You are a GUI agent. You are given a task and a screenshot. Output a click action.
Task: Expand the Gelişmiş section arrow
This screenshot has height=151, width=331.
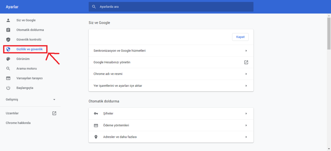tap(54, 100)
